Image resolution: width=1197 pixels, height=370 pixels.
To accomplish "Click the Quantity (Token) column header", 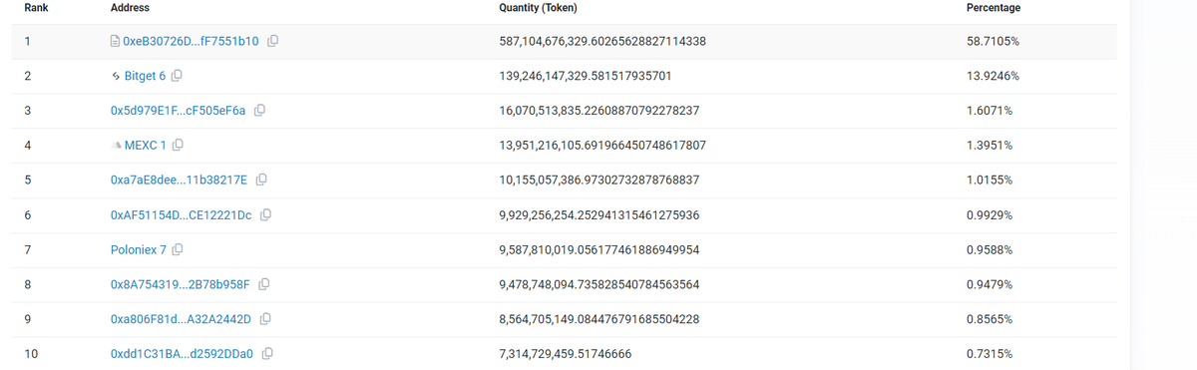I will point(537,8).
